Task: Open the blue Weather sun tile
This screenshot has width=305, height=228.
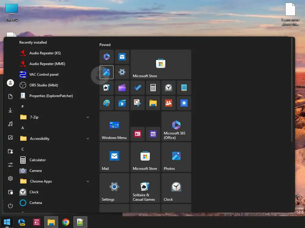Action: [184, 103]
